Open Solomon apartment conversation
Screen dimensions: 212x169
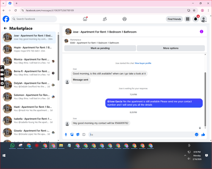click(x=28, y=97)
